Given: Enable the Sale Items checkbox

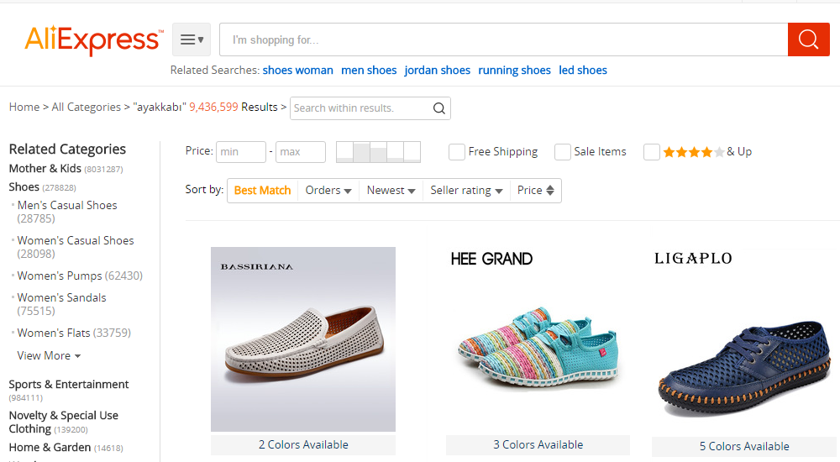Looking at the screenshot, I should (563, 152).
